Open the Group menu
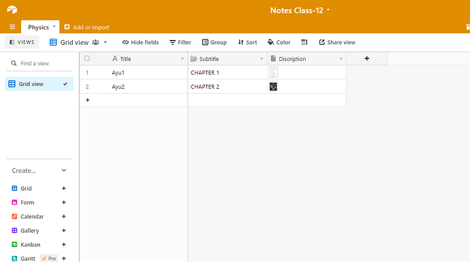This screenshot has width=470, height=262. click(x=215, y=42)
